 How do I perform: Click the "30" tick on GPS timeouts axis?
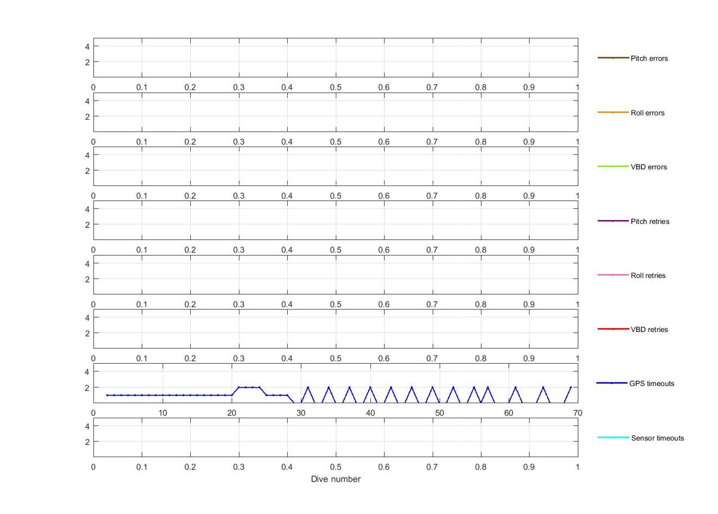[301, 413]
